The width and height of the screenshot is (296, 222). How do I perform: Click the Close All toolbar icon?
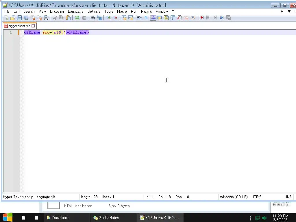coord(39,18)
